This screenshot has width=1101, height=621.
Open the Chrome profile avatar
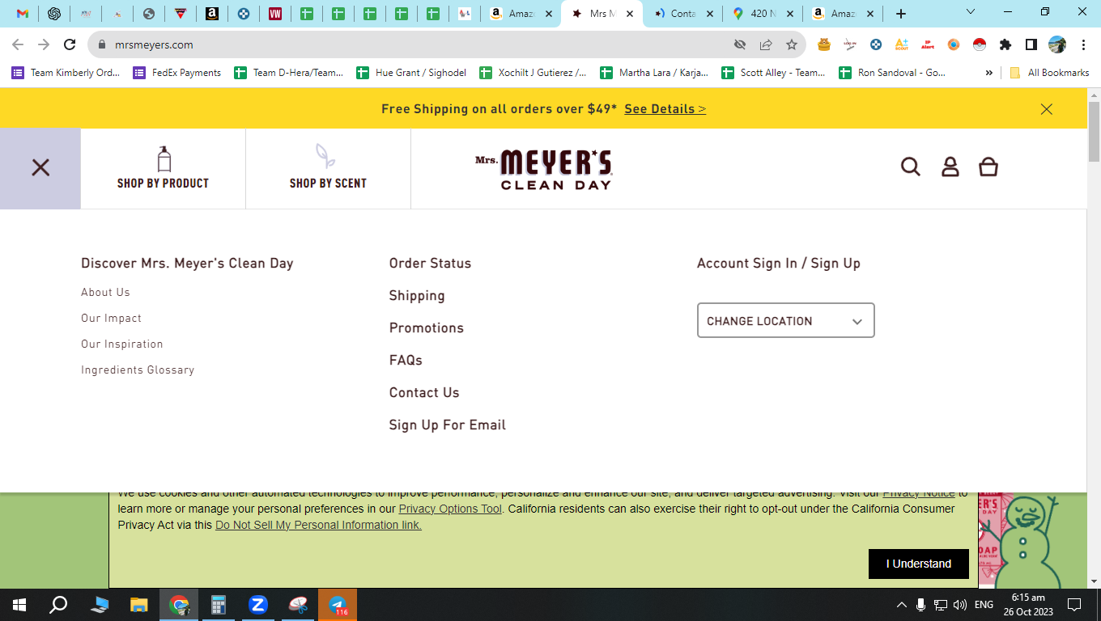tap(1057, 44)
